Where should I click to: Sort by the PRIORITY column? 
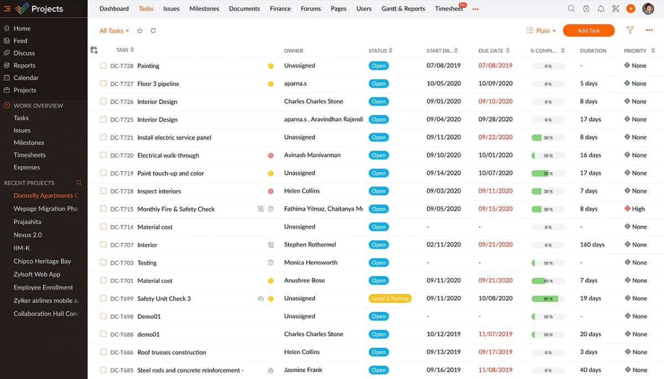point(653,50)
